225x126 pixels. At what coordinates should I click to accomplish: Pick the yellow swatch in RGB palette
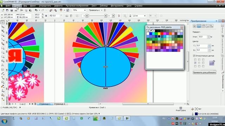coord(159,34)
